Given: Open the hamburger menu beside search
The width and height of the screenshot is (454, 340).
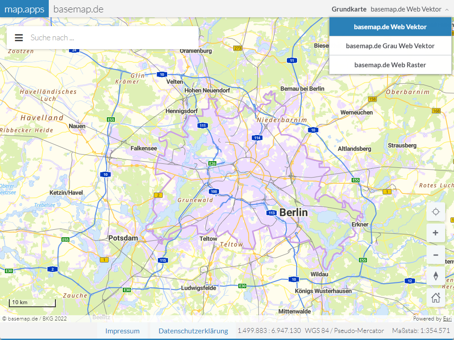Looking at the screenshot, I should 19,38.
